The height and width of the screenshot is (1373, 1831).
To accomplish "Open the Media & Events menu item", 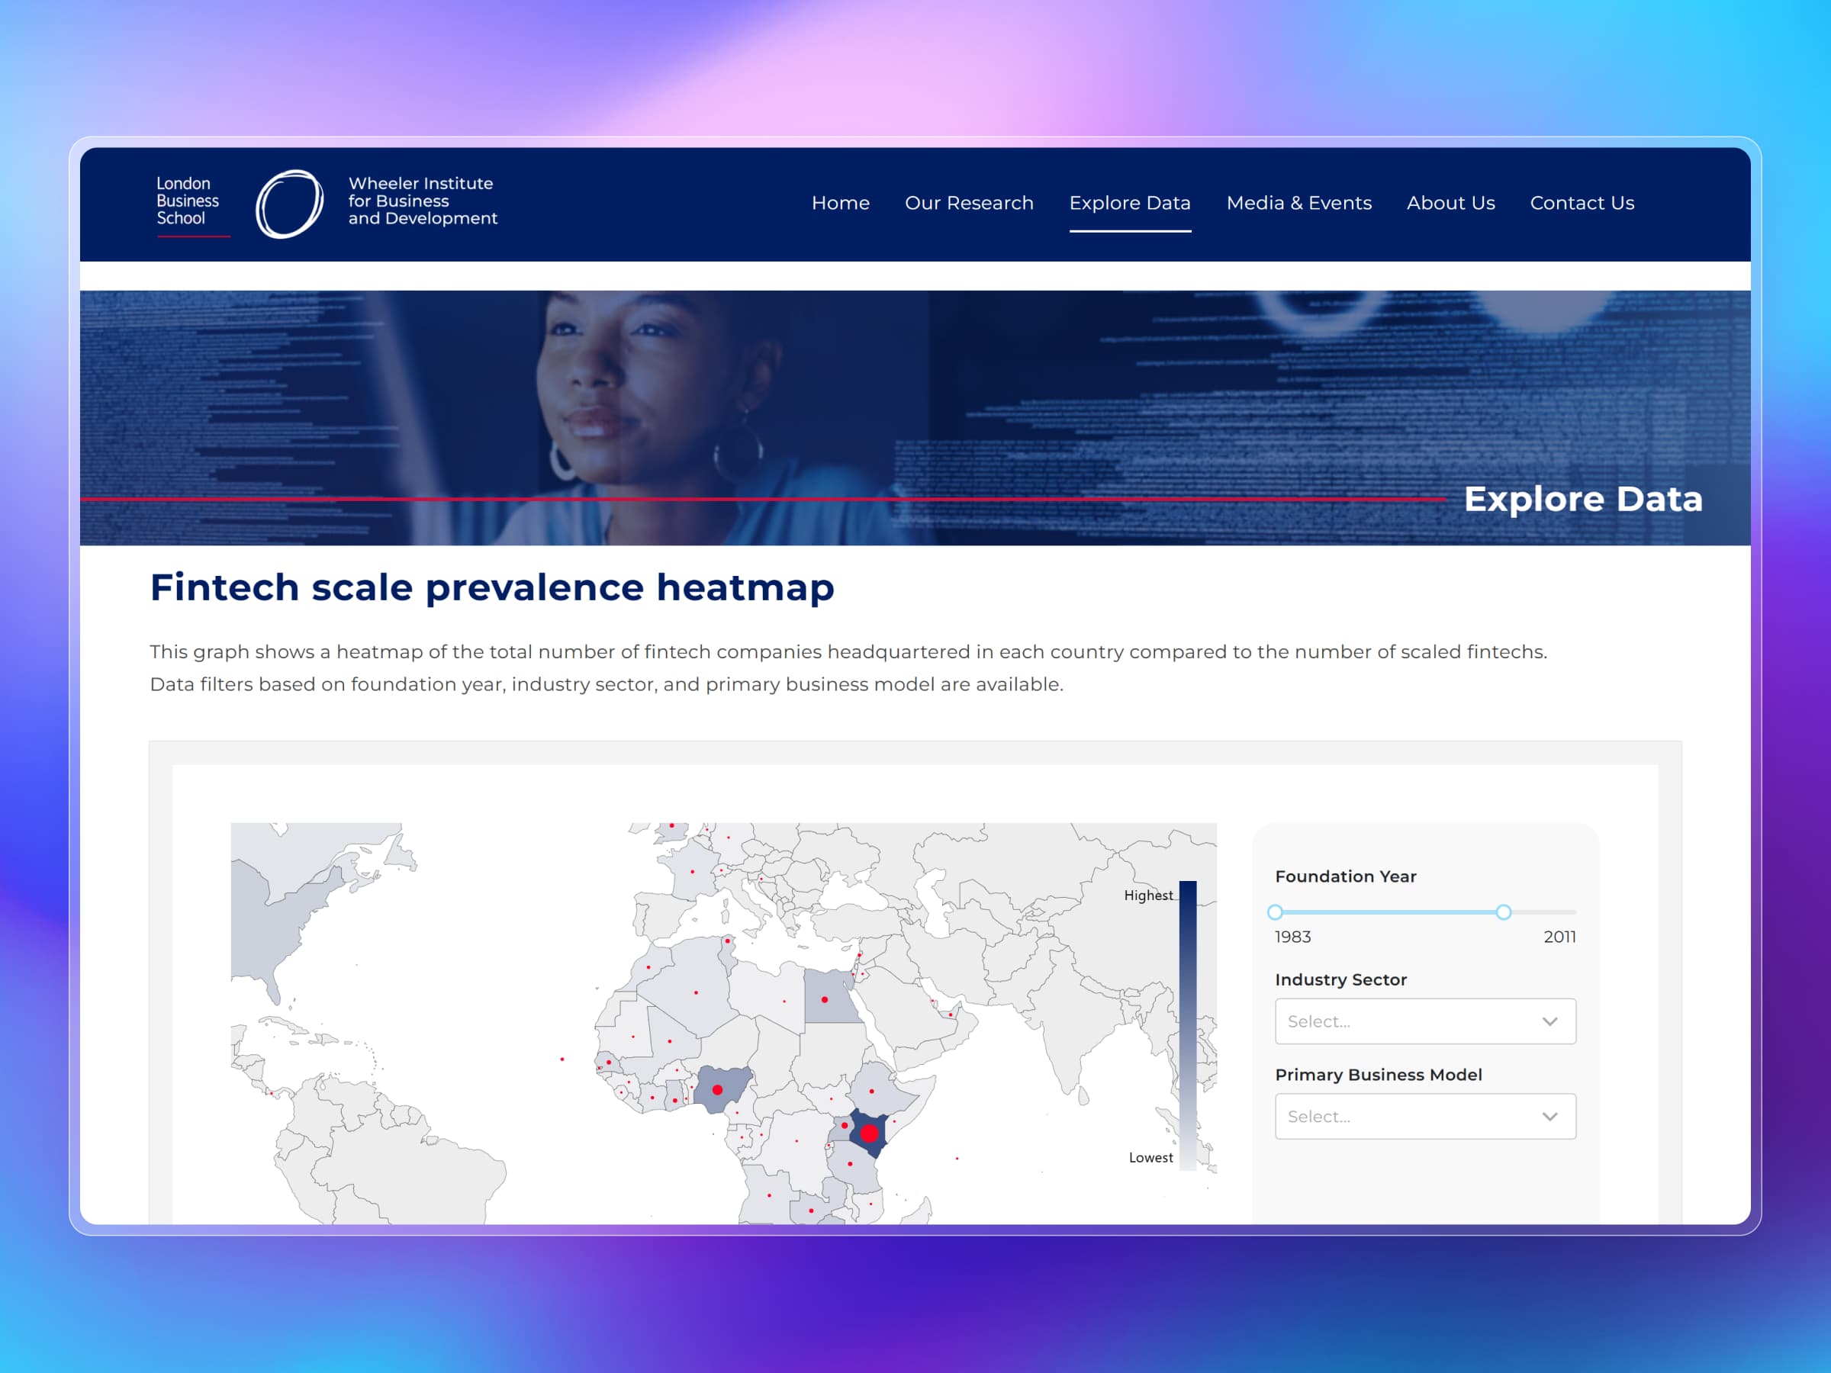I will point(1298,203).
